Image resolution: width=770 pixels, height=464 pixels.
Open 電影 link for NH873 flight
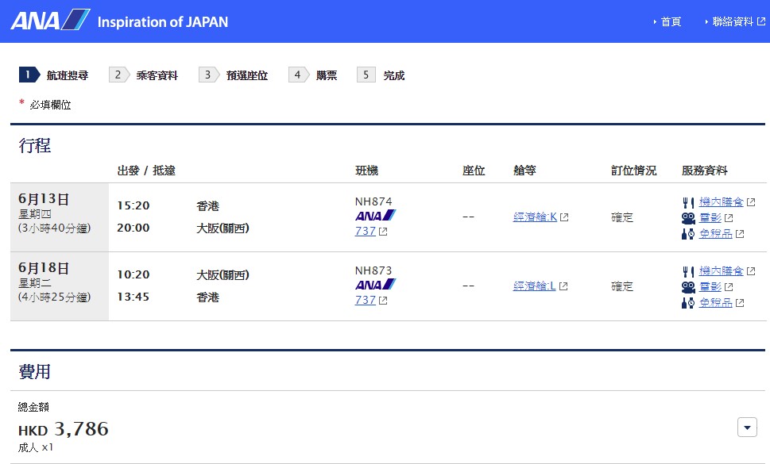[x=710, y=286]
